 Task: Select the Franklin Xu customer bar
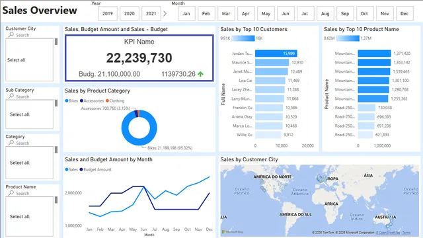click(x=269, y=108)
